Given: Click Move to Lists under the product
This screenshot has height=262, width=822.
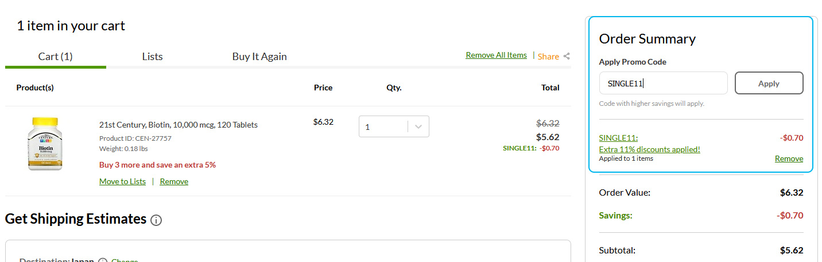Looking at the screenshot, I should [122, 181].
